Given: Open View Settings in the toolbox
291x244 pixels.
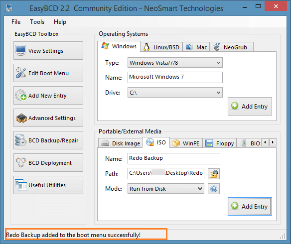Looking at the screenshot, I should coord(48,50).
